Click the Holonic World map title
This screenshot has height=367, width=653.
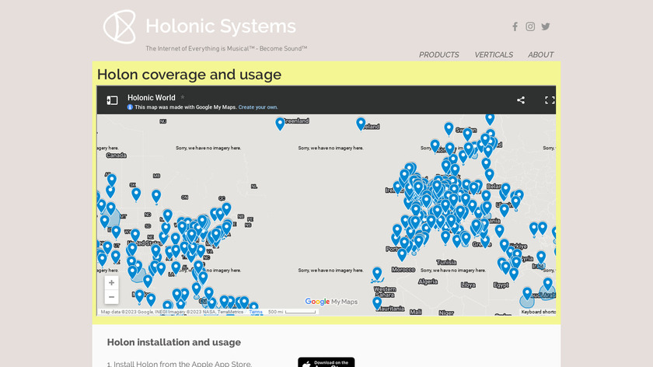(x=151, y=97)
